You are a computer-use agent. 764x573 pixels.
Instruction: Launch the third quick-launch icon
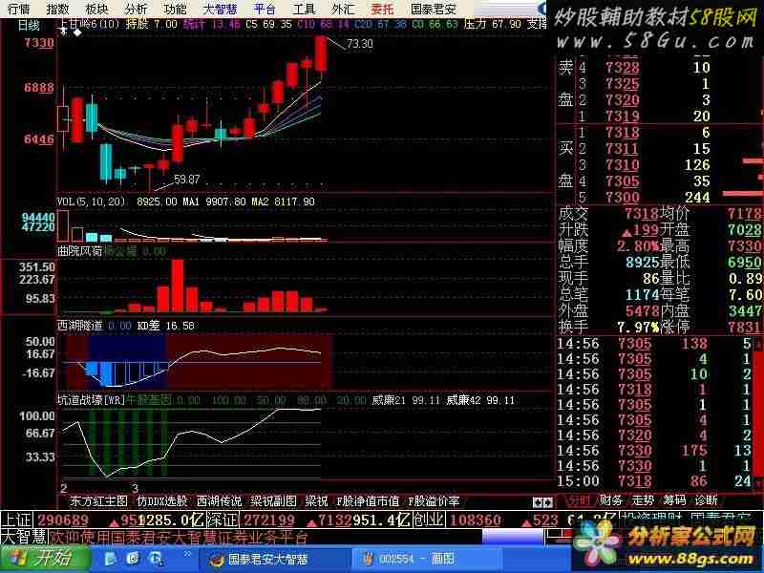click(x=157, y=559)
